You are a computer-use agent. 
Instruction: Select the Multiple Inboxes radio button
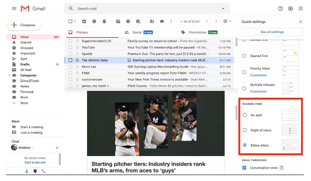point(244,88)
